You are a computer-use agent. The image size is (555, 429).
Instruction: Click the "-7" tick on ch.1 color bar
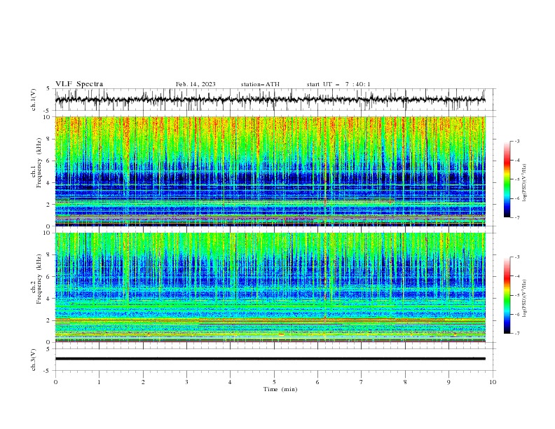tap(516, 217)
